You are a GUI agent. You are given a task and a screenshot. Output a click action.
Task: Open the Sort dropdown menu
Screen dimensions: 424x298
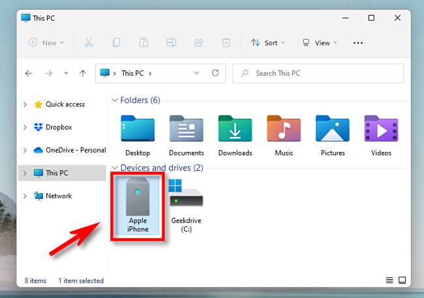(x=265, y=43)
